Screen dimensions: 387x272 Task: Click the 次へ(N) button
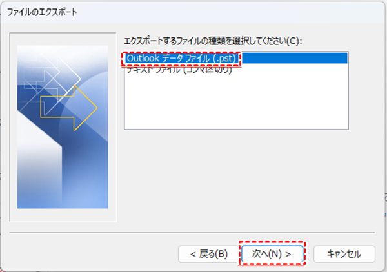[272, 254]
